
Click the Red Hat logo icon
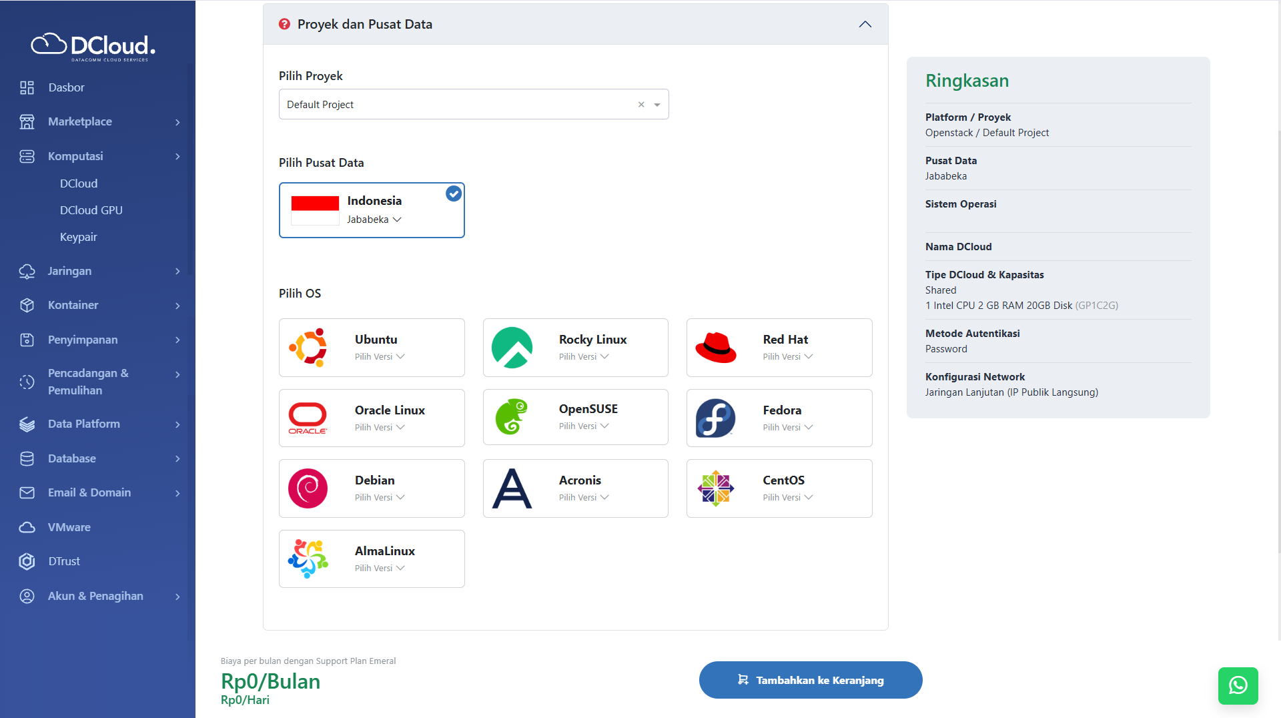pos(715,348)
